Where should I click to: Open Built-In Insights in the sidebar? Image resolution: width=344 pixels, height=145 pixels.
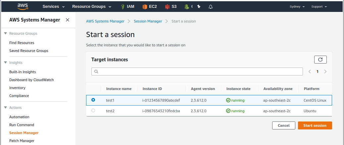click(x=23, y=72)
